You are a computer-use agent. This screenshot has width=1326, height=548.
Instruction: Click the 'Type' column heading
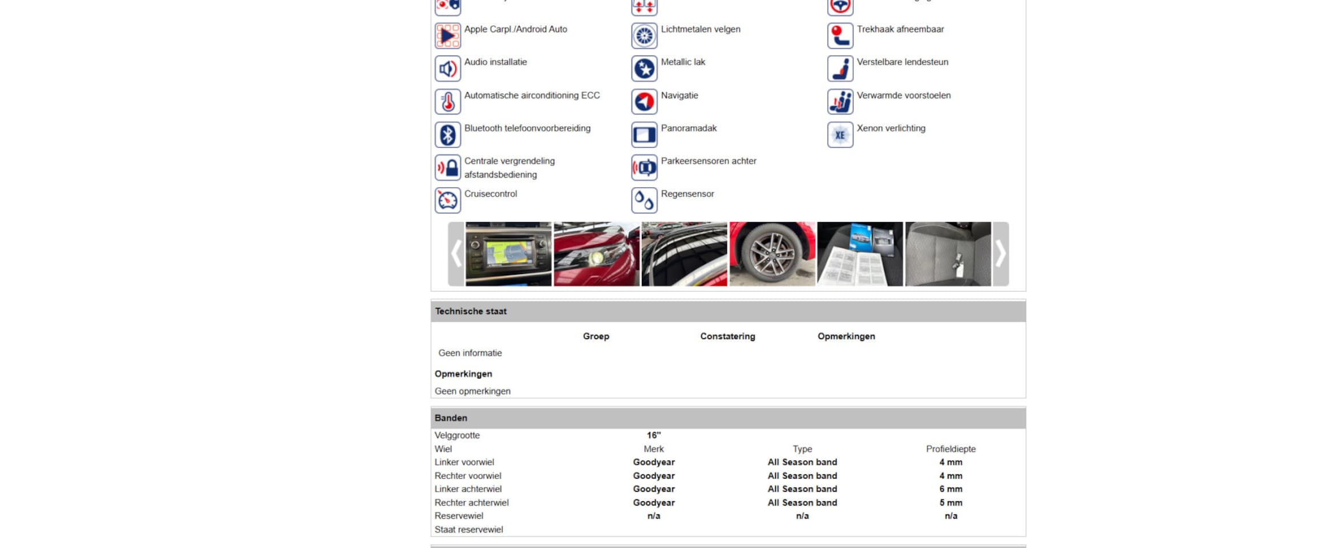tap(802, 449)
